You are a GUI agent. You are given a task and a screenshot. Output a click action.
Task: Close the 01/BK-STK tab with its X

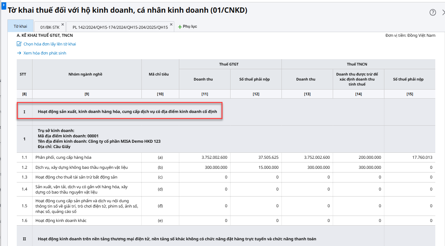tap(63, 24)
